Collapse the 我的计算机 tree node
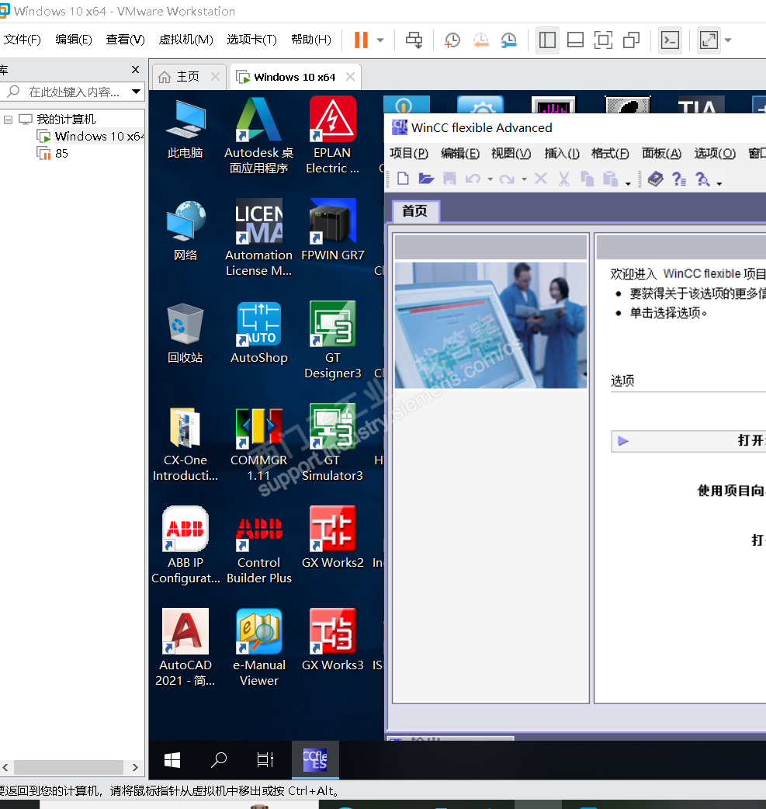 click(x=8, y=120)
